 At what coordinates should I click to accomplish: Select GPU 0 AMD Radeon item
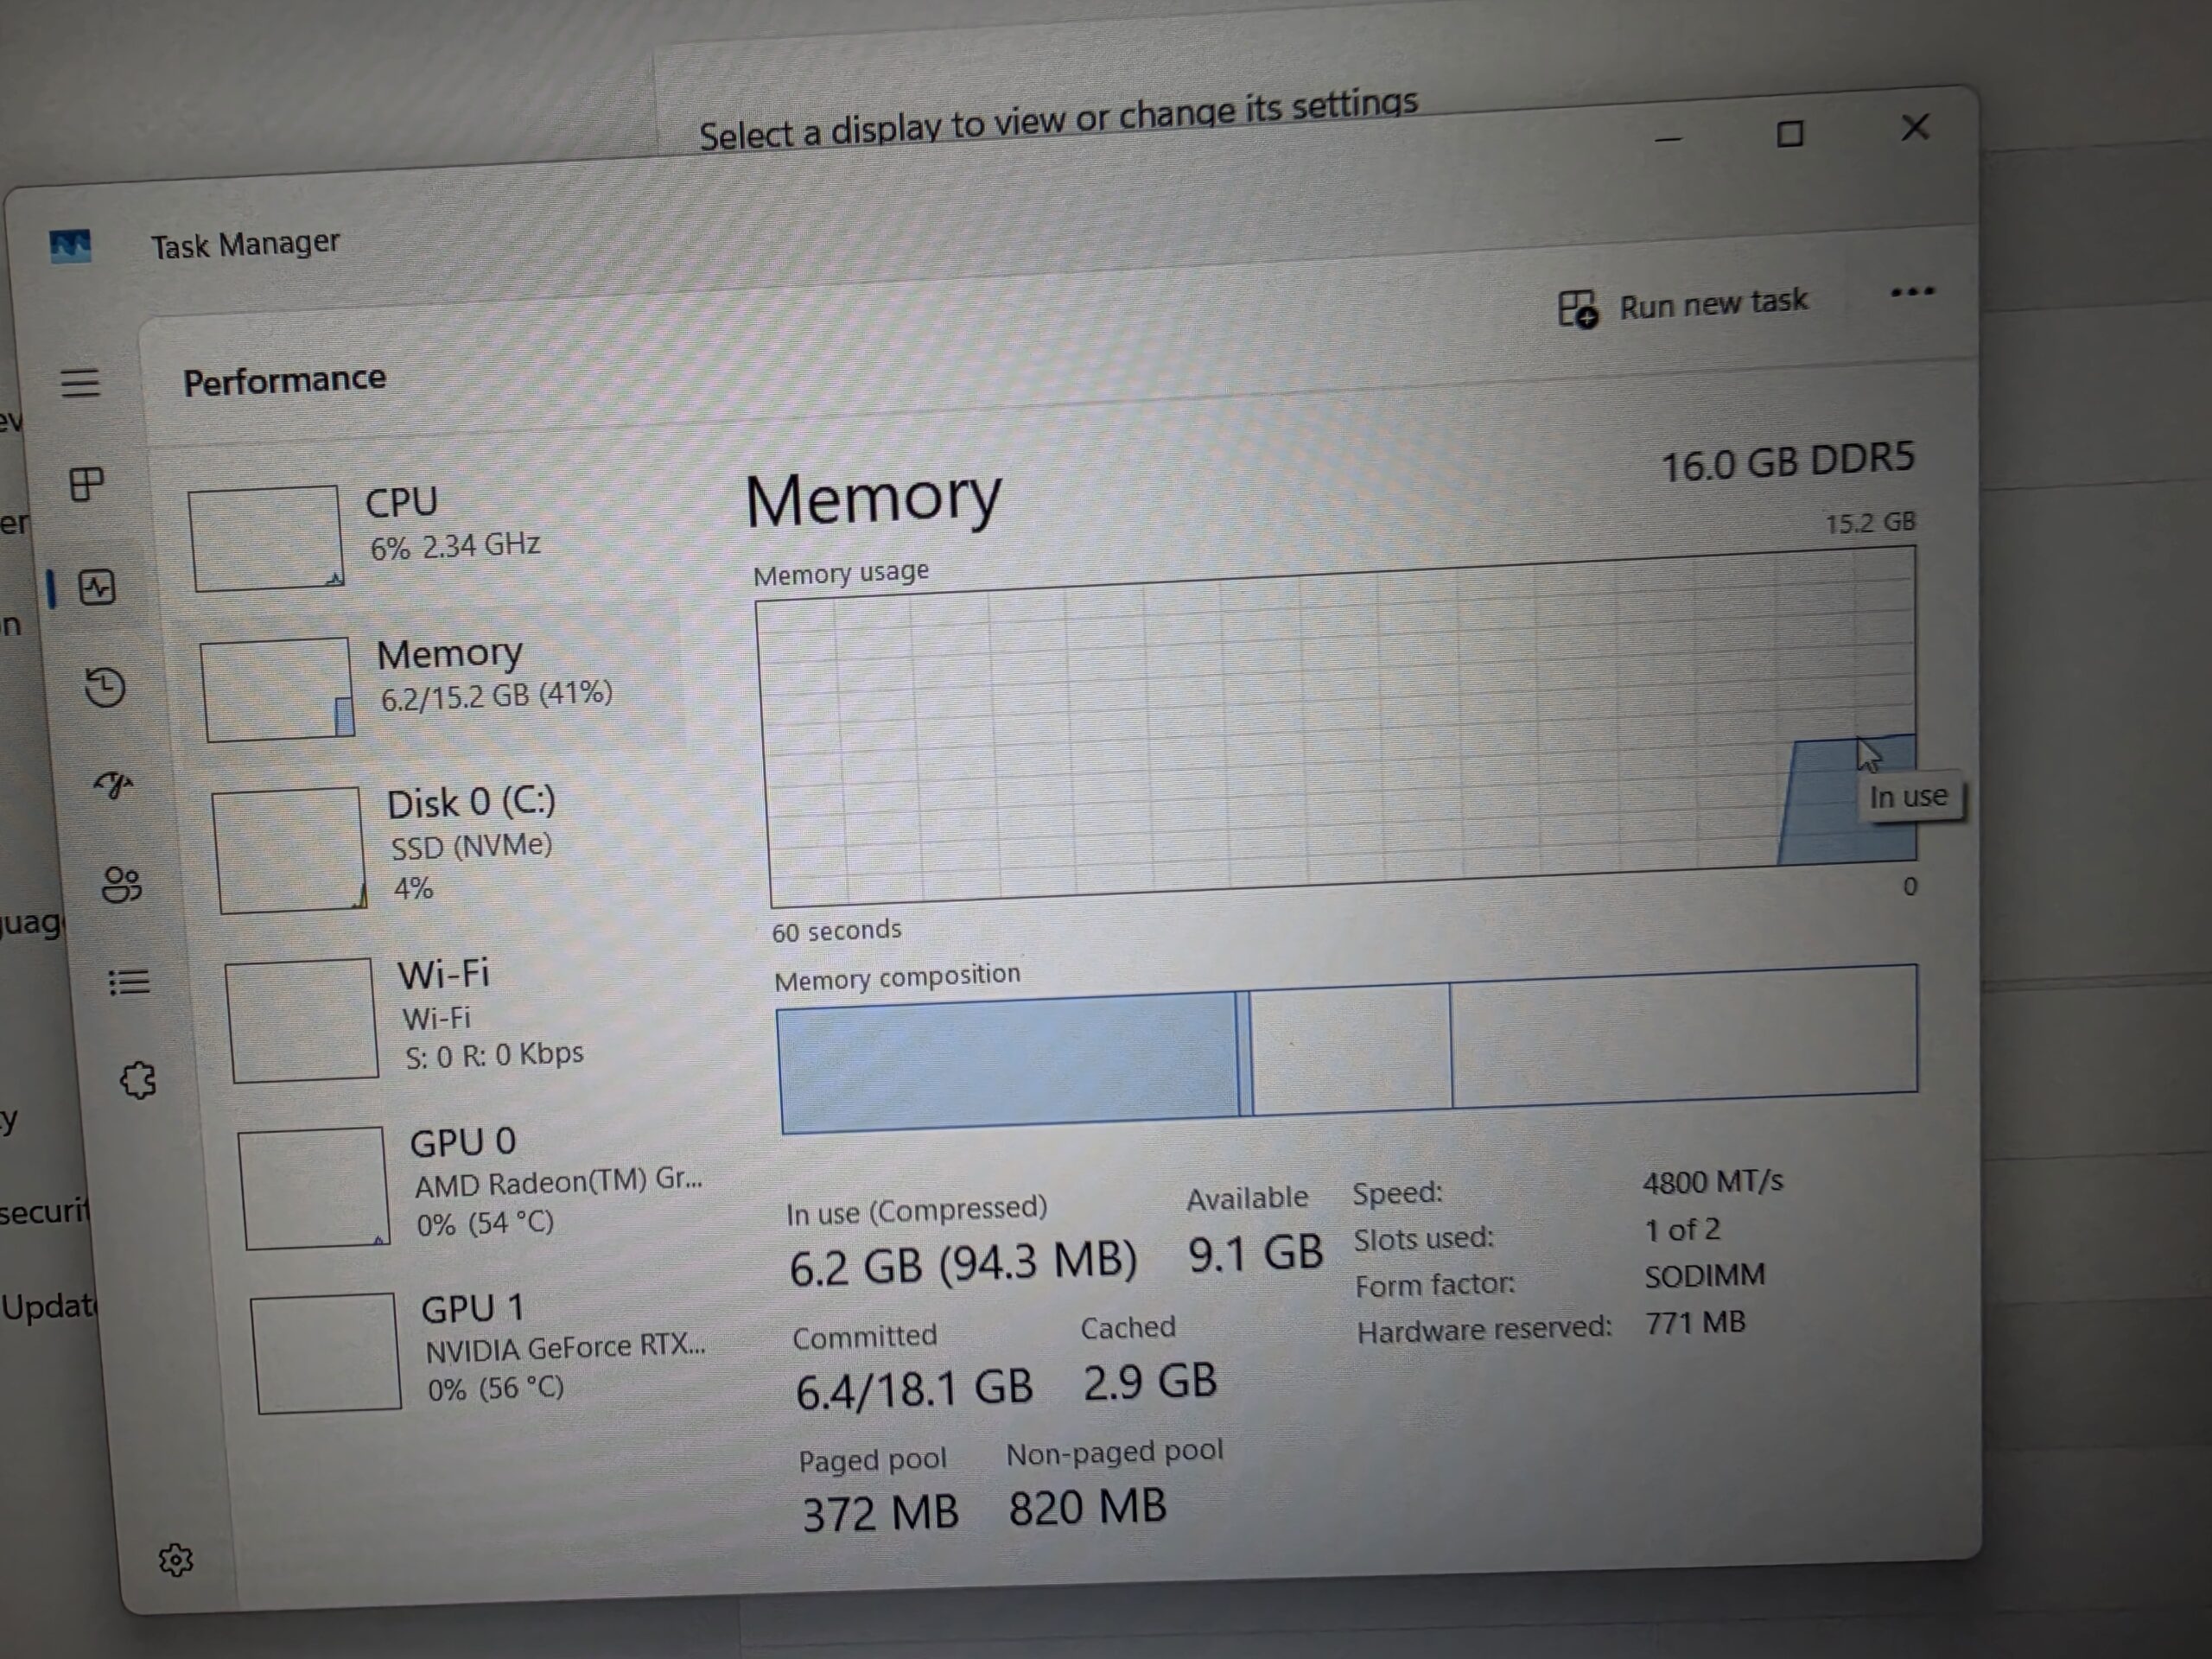tap(470, 1184)
